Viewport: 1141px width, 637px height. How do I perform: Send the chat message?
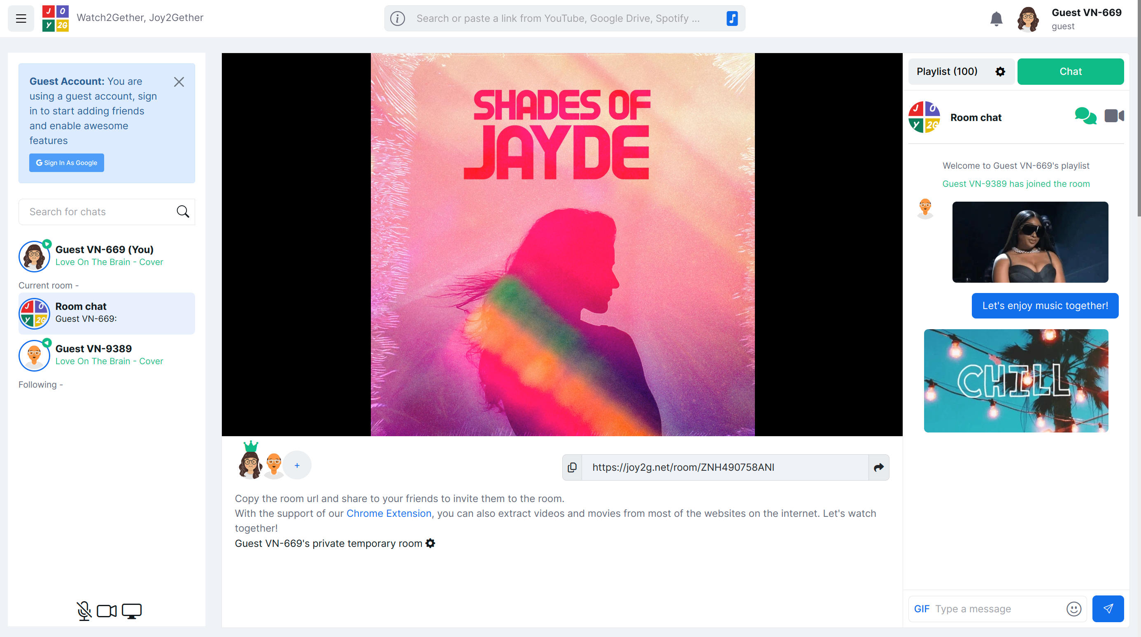tap(1108, 609)
